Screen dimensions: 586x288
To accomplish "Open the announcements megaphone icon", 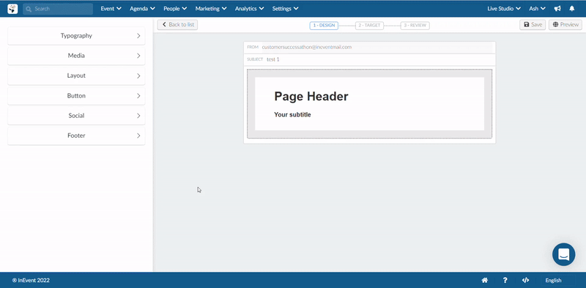I will click(x=557, y=9).
